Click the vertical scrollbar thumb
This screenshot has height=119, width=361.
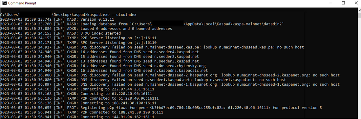pos(359,15)
